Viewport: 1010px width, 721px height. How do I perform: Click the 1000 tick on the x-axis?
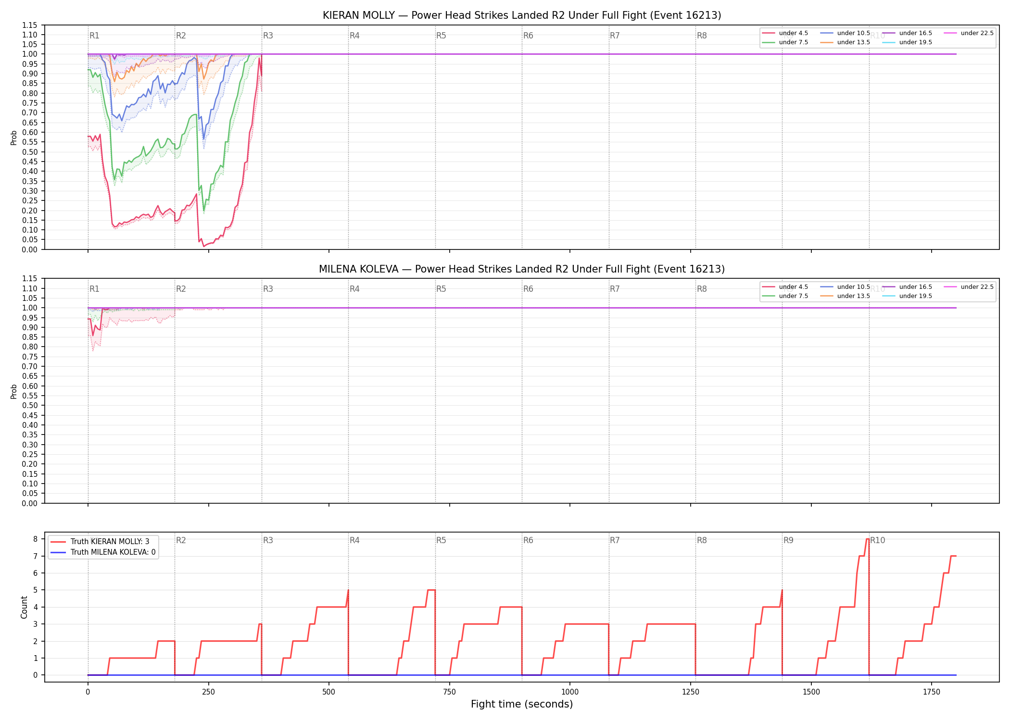tap(570, 692)
